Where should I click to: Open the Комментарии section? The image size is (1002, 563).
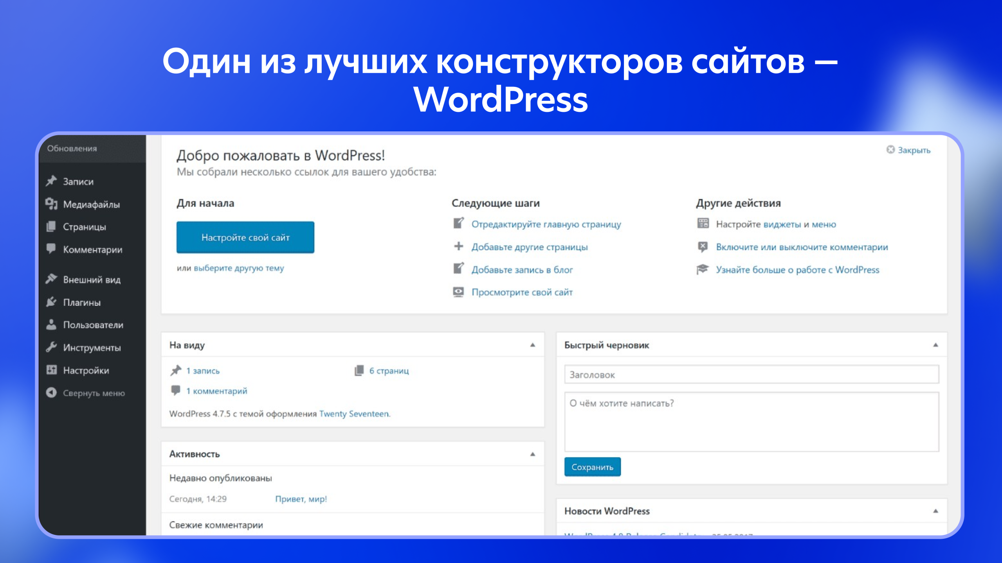tap(92, 249)
